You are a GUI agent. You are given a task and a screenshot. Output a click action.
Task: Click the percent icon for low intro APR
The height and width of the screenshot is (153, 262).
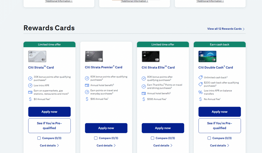click(x=201, y=92)
